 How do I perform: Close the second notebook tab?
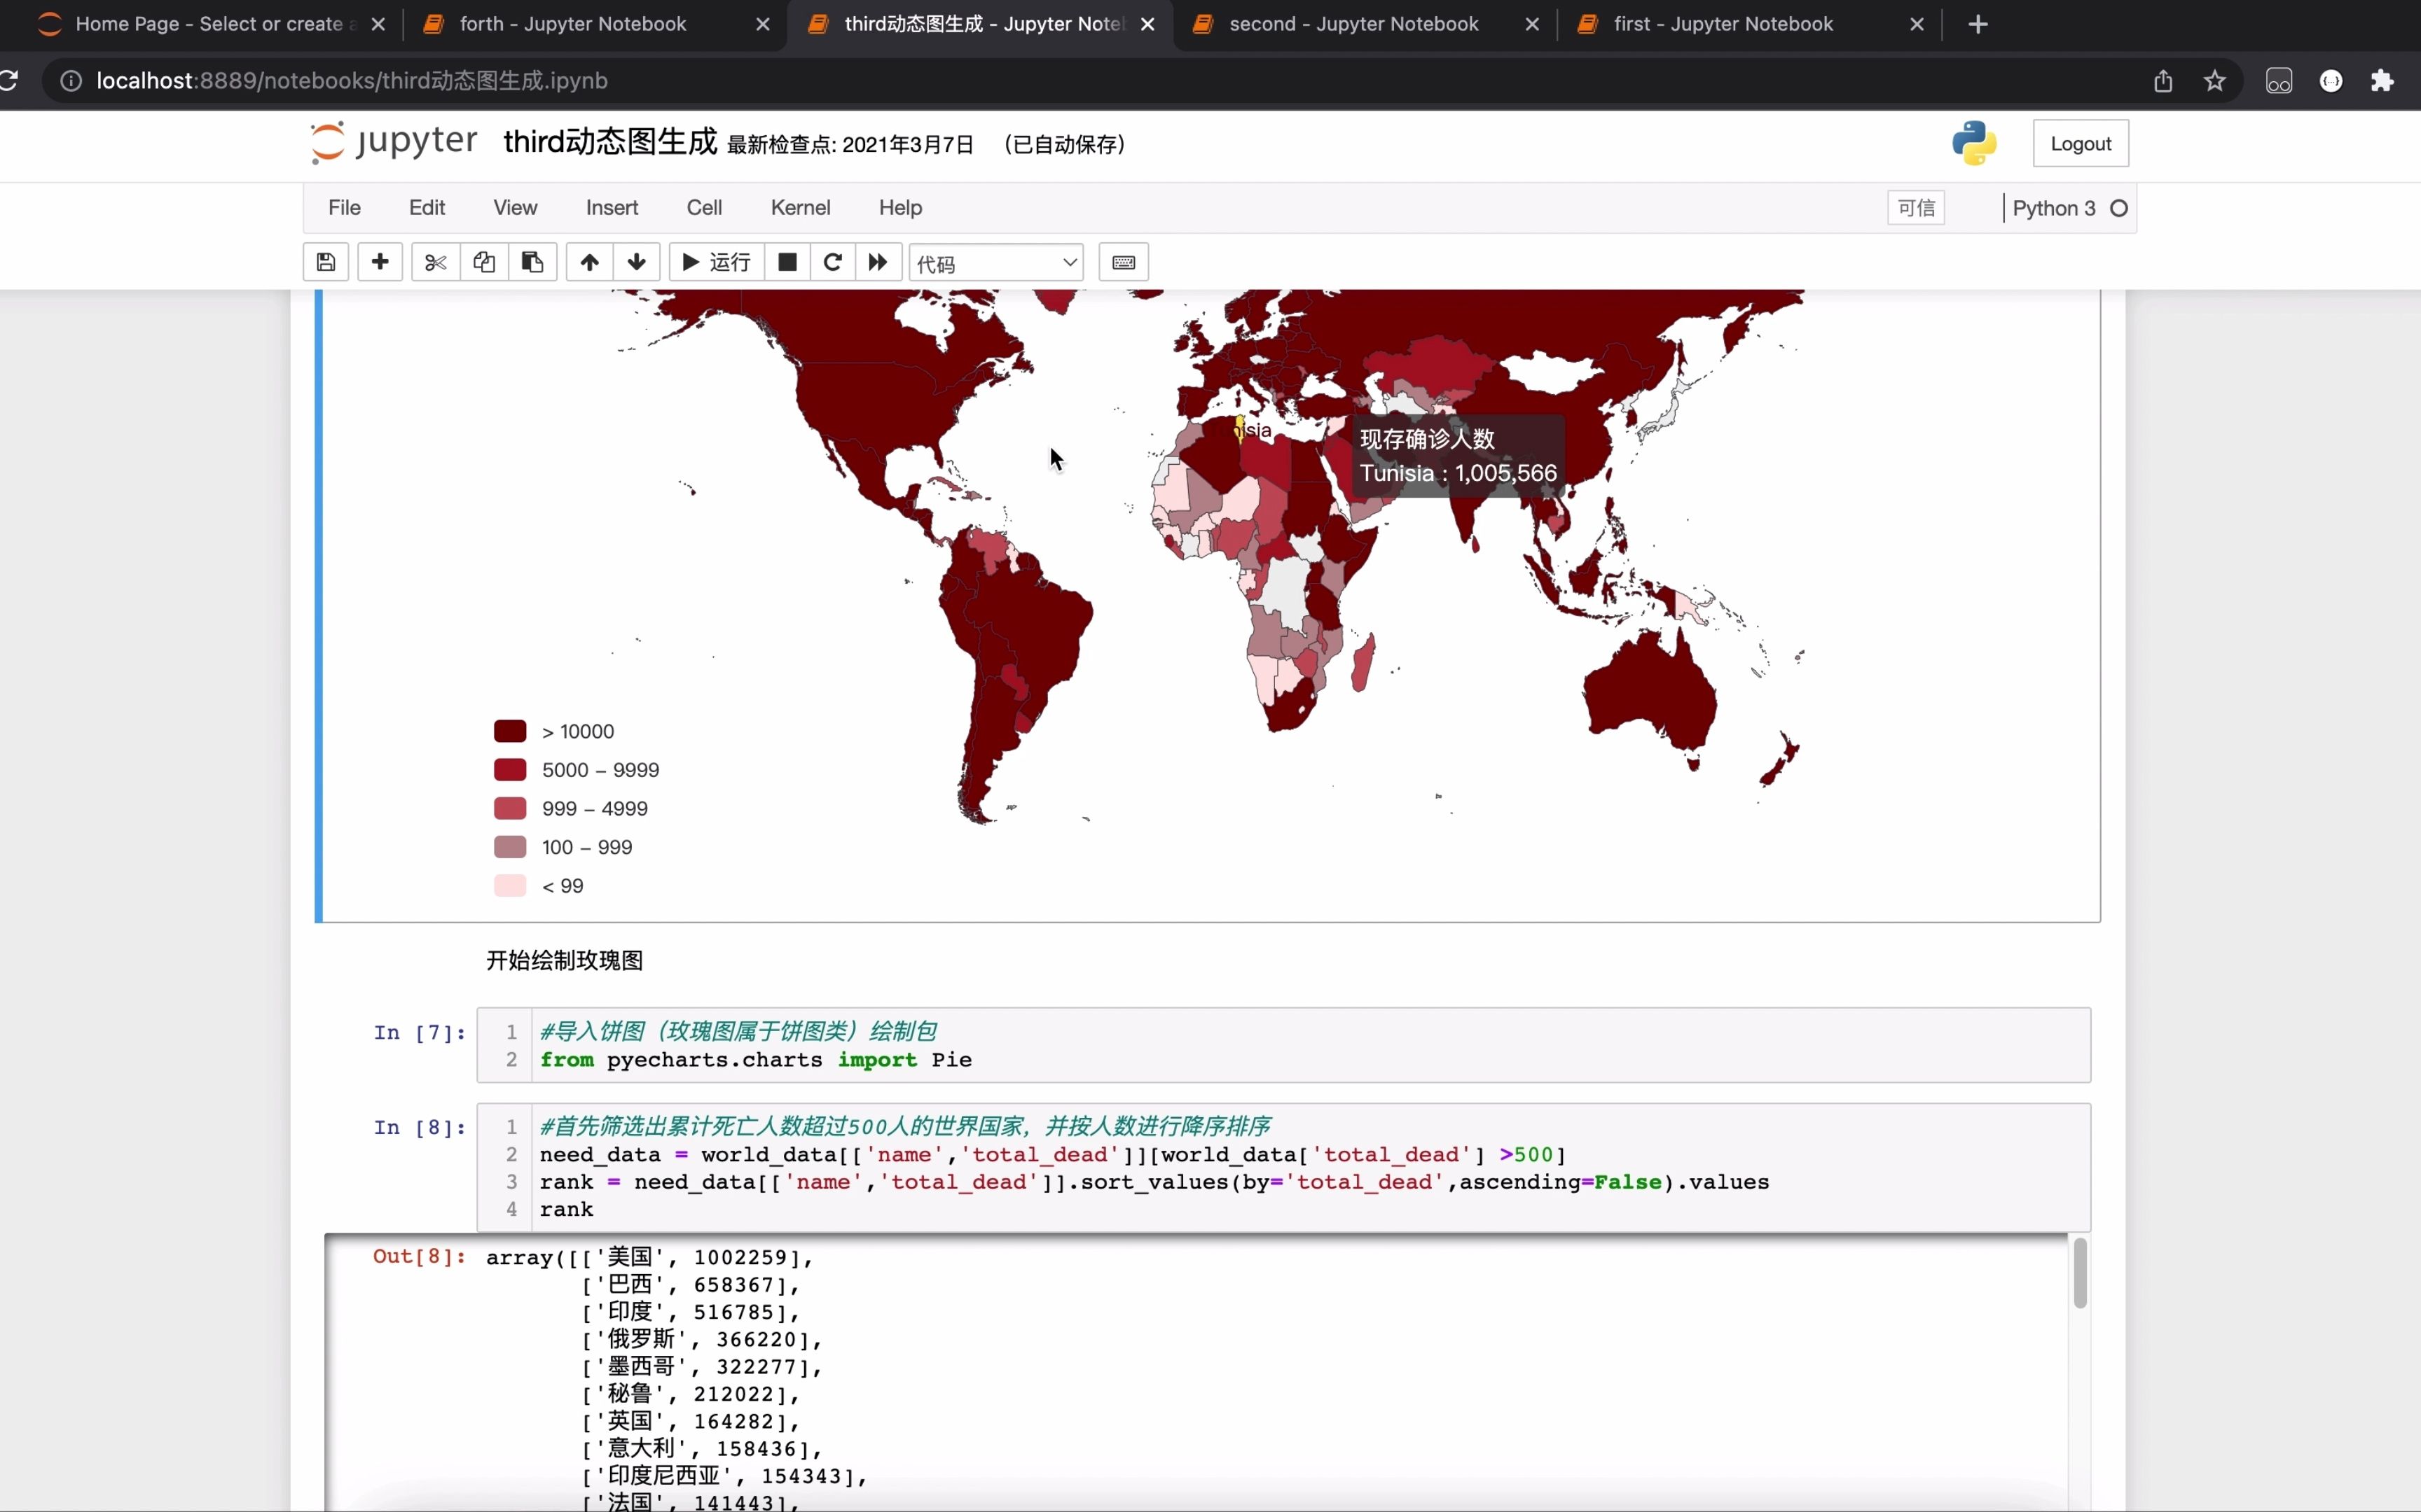[1531, 24]
